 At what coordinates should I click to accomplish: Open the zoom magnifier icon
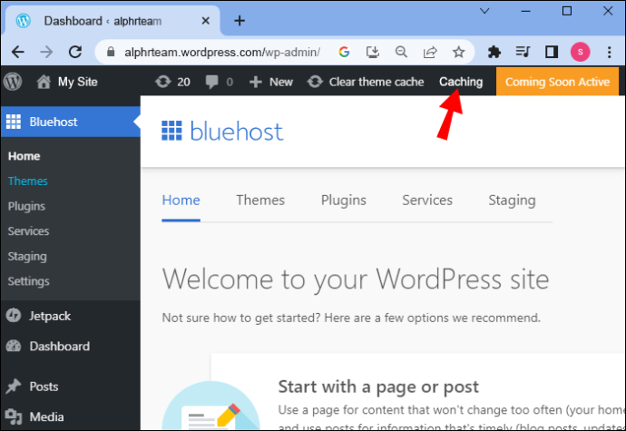pyautogui.click(x=401, y=52)
